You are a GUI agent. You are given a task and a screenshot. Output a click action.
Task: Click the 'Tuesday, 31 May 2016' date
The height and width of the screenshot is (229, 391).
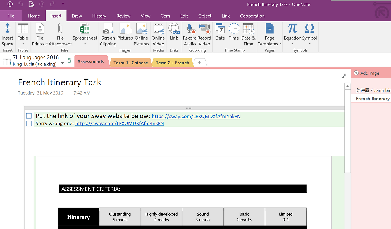(x=40, y=93)
